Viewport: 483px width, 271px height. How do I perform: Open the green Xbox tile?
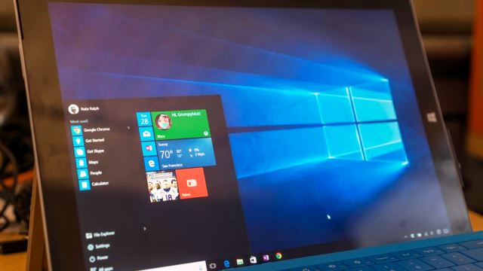pos(181,124)
